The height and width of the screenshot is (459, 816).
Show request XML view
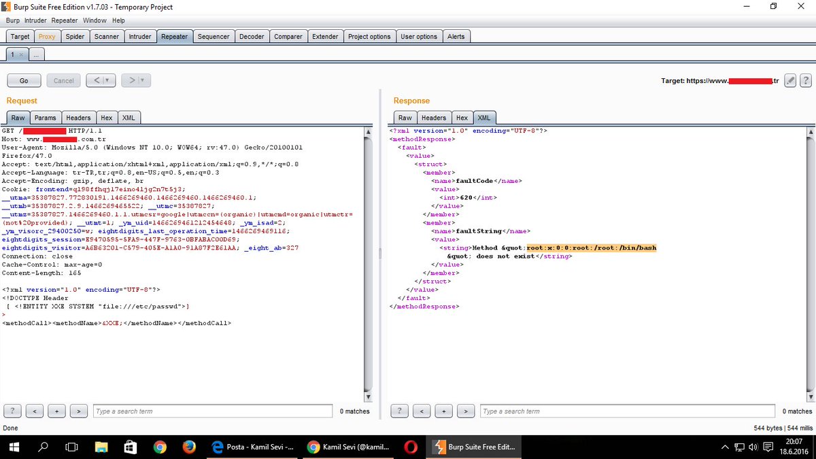pyautogui.click(x=129, y=118)
